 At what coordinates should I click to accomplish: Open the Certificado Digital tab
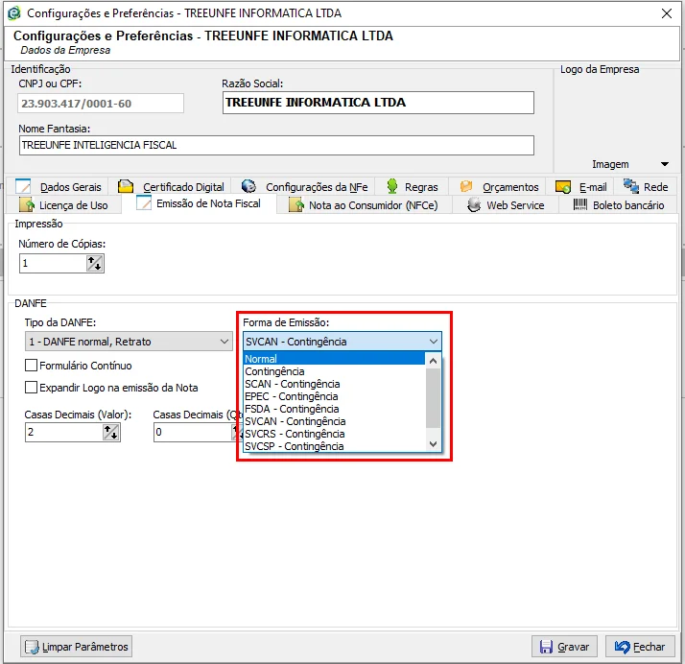click(171, 186)
